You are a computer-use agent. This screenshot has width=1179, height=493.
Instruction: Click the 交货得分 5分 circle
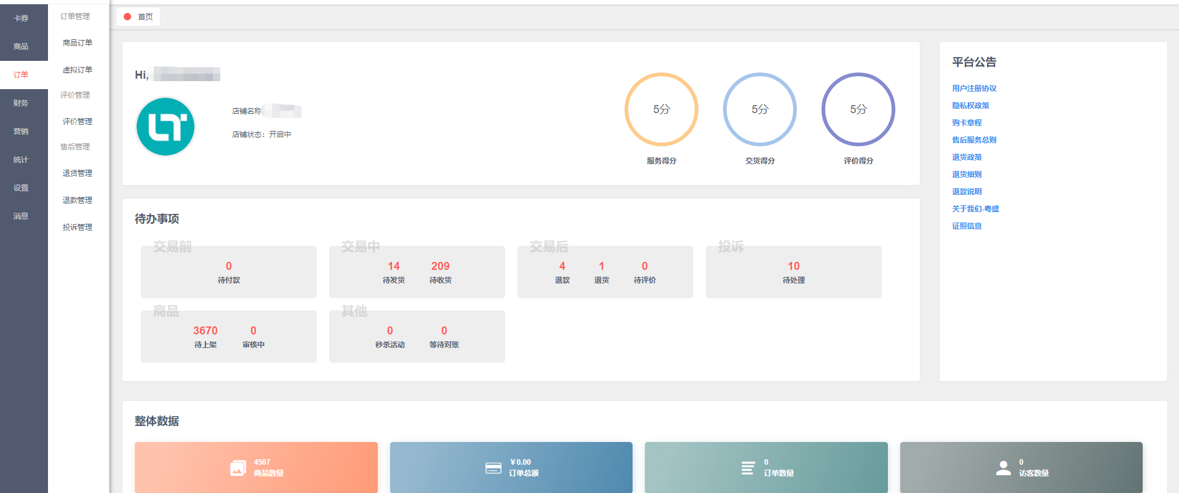pos(760,109)
